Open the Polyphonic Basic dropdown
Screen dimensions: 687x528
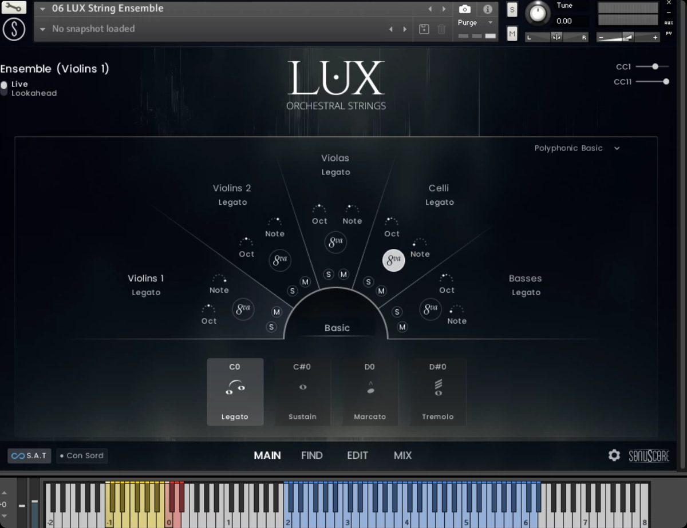tap(577, 148)
